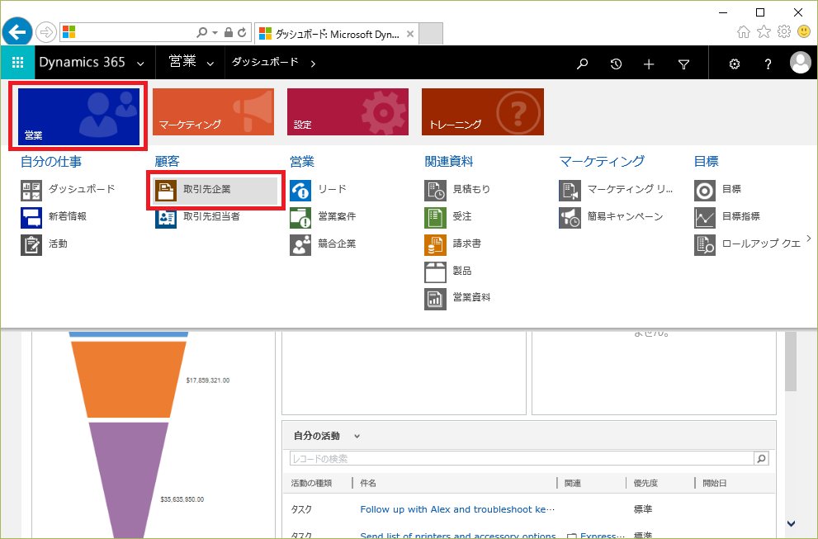Select the トレーニング area tile
818x539 pixels.
[483, 111]
